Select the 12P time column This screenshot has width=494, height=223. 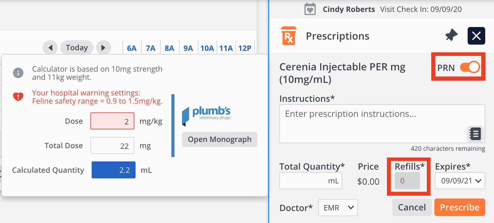245,48
